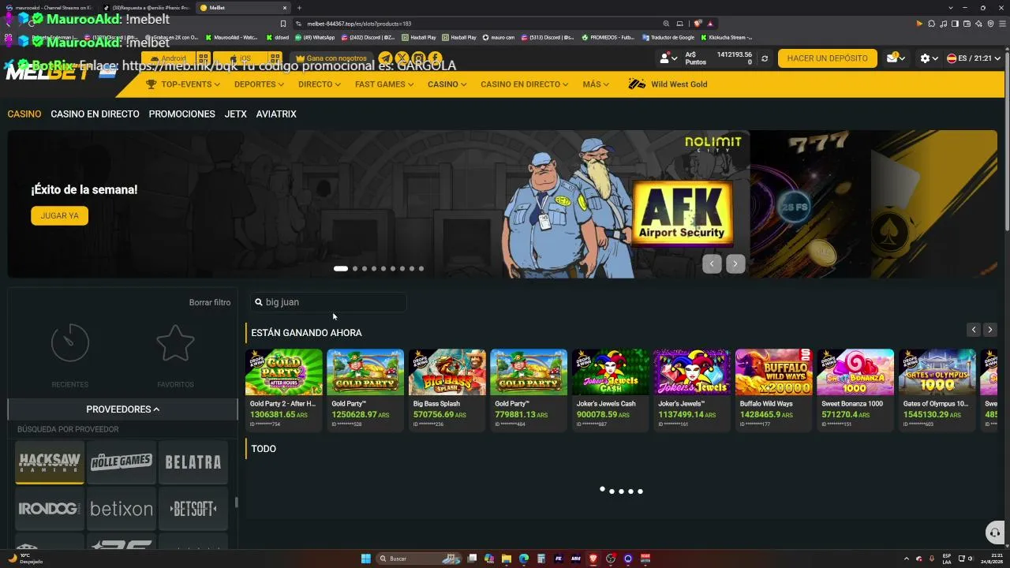Expand the DEPORTES menu
The height and width of the screenshot is (568, 1010).
coord(258,84)
